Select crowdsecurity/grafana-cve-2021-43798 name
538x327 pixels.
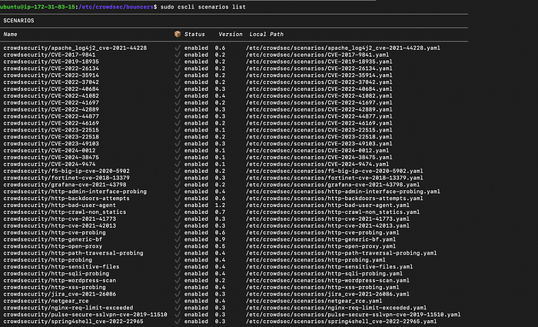(65, 185)
